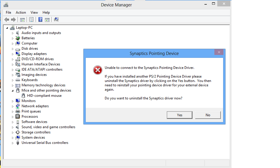Screen dimensions: 280x168
Task: Click Yes to uninstall the Synaptics driver
Action: tap(179, 115)
